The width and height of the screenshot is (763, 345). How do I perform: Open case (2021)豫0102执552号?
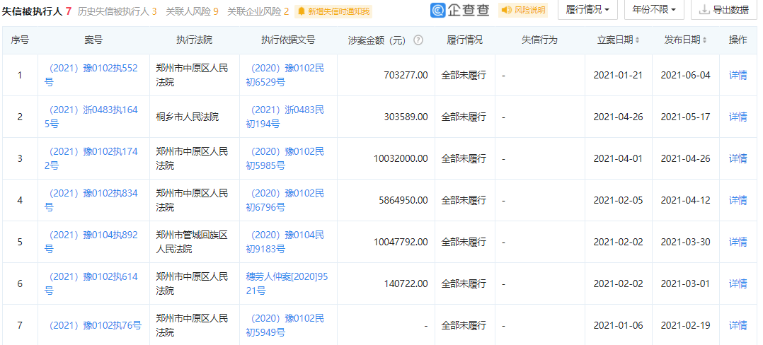91,76
